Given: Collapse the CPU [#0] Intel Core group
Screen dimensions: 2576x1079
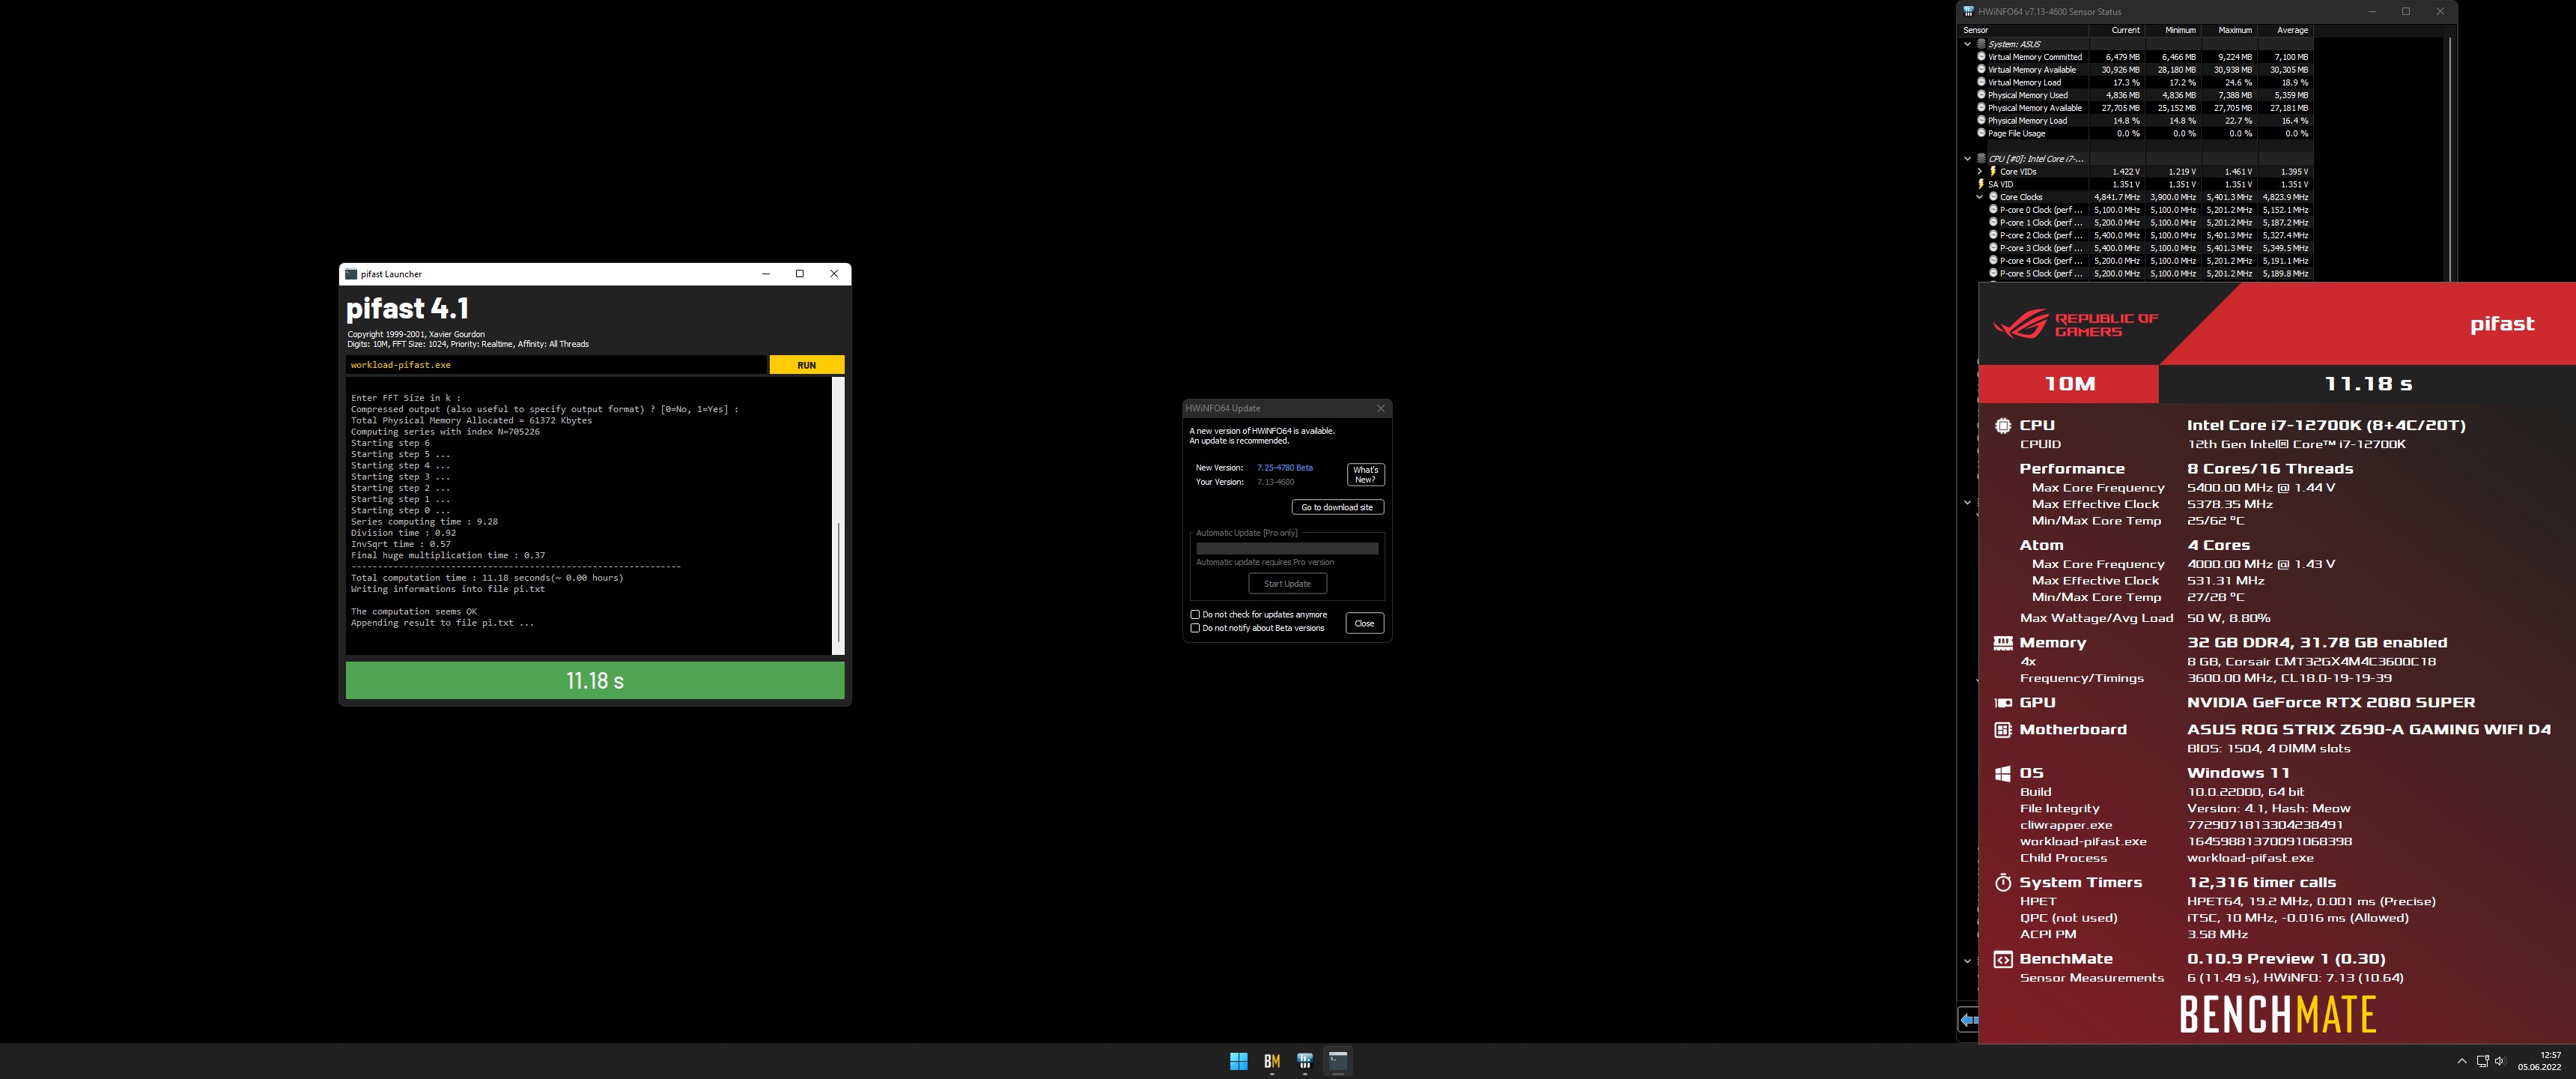Looking at the screenshot, I should (1967, 158).
